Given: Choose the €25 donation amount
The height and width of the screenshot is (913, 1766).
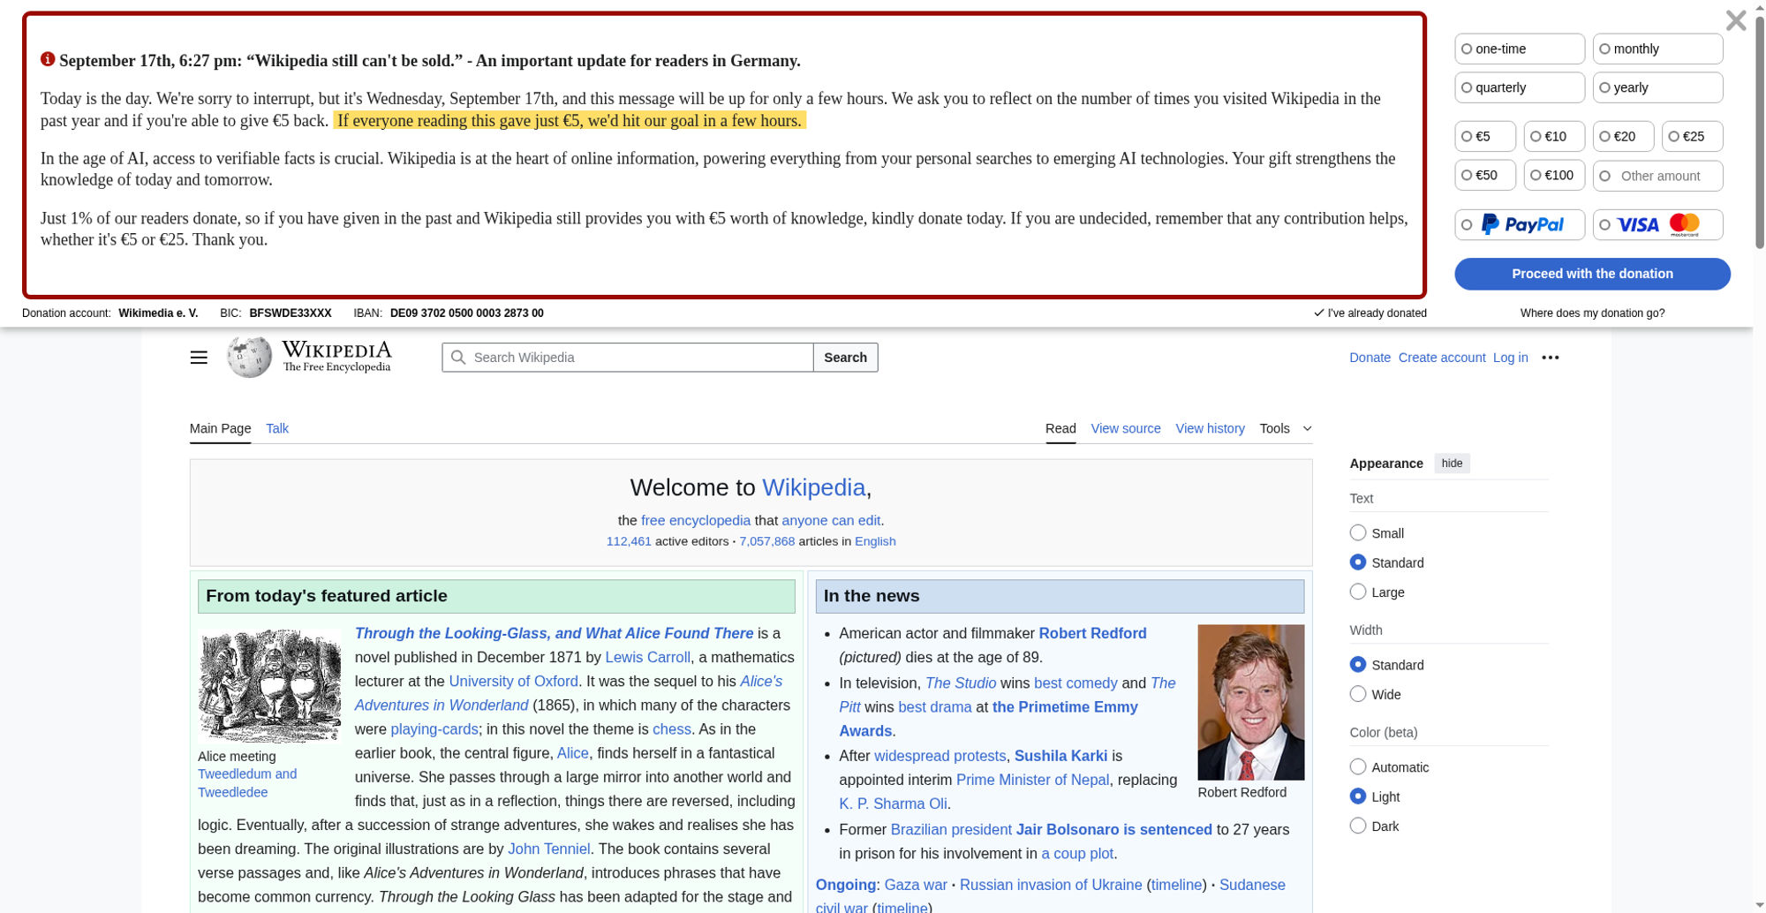Looking at the screenshot, I should 1692,136.
